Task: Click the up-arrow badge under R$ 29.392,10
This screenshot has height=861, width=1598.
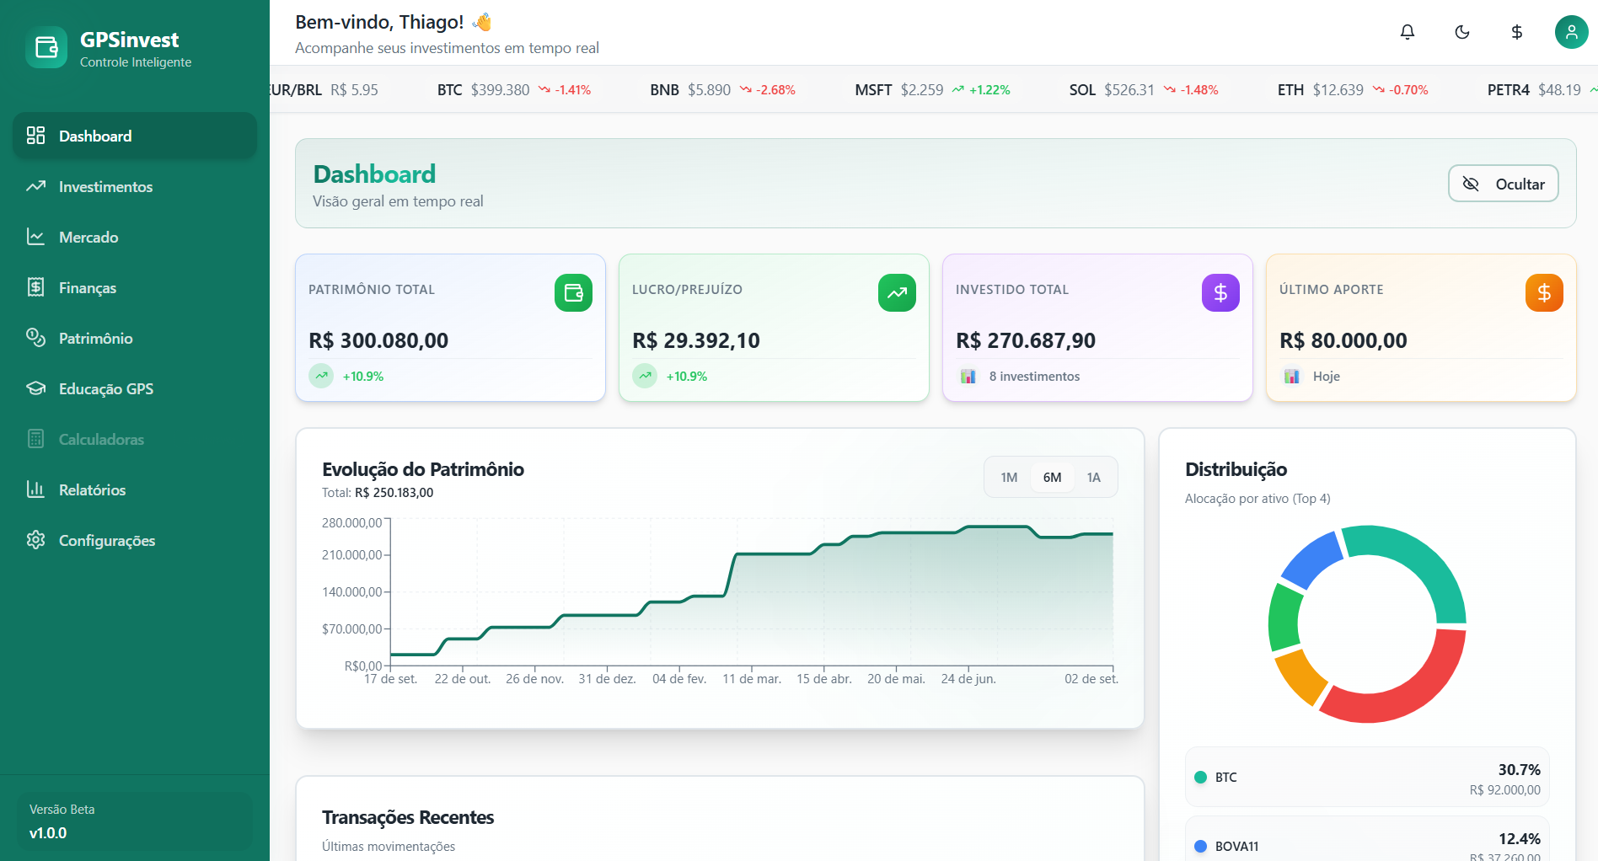Action: (645, 376)
